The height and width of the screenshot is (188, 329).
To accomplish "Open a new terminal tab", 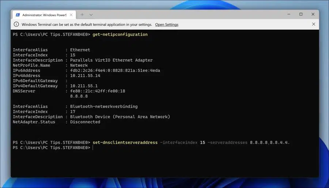I will [82, 15].
